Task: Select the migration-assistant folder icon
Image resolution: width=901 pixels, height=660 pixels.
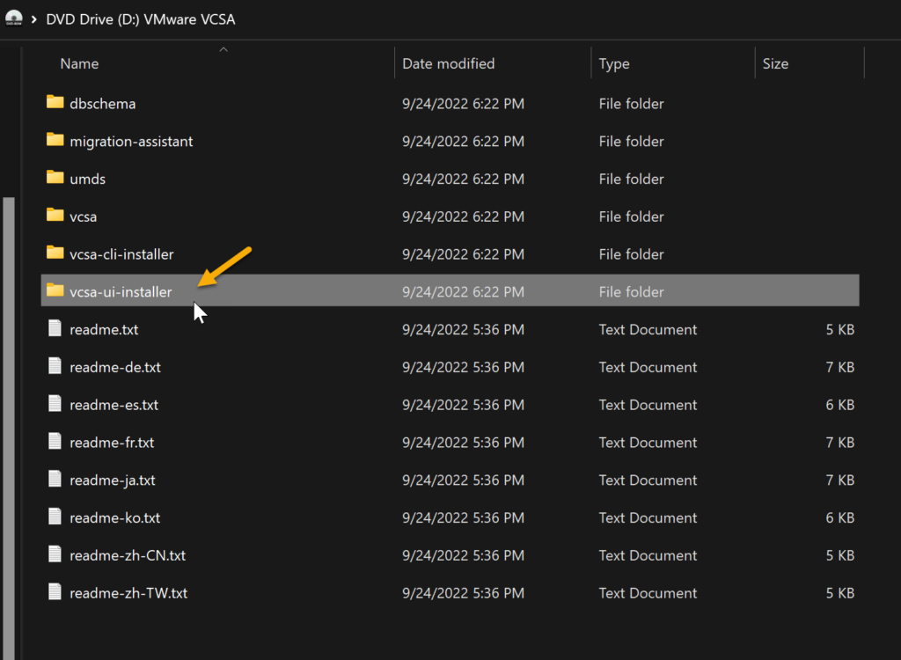Action: pyautogui.click(x=55, y=141)
